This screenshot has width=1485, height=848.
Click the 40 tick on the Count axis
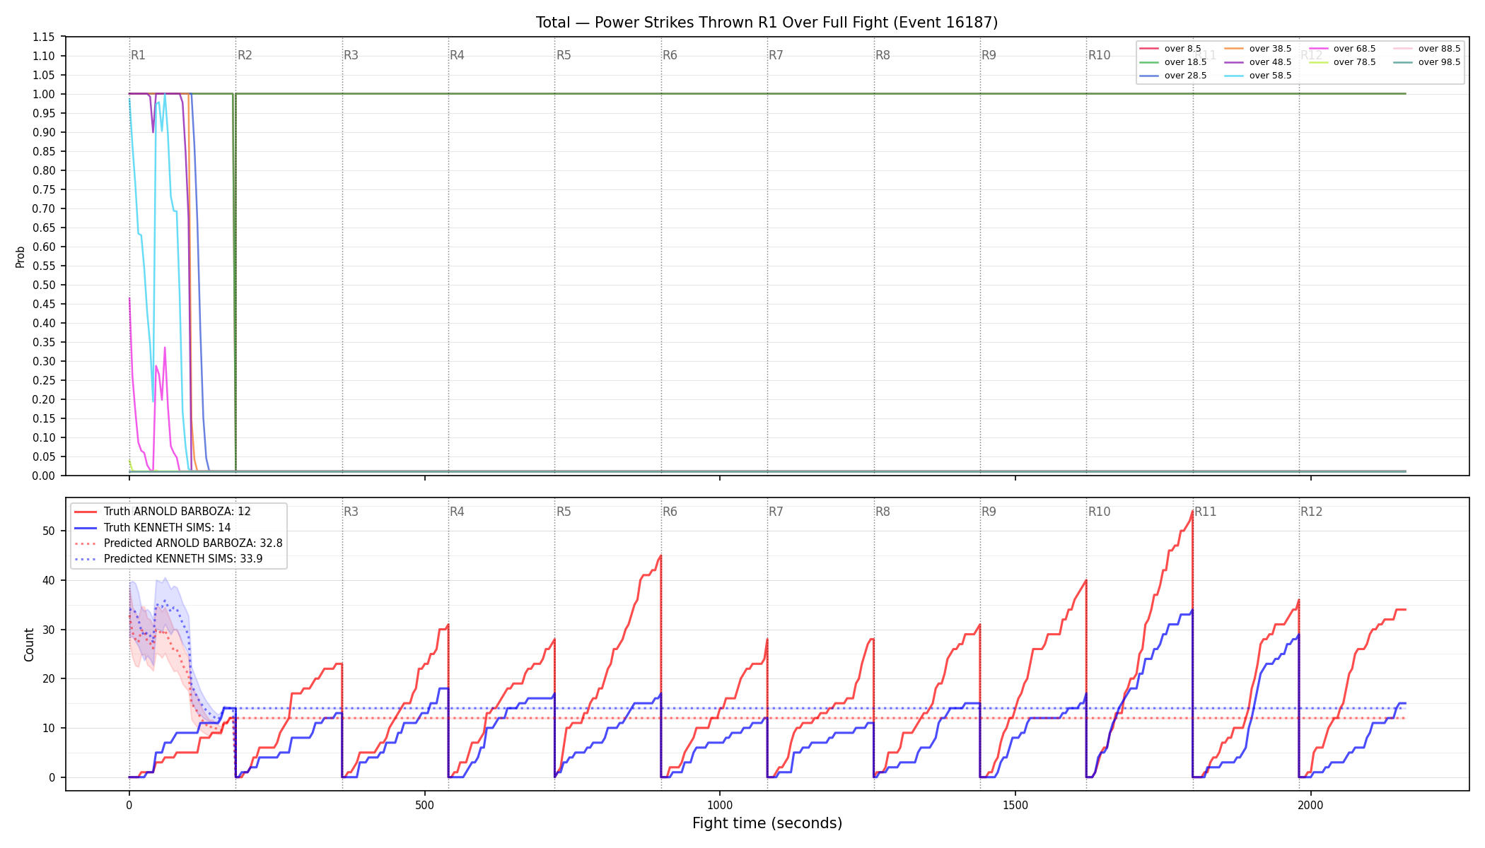click(x=49, y=580)
